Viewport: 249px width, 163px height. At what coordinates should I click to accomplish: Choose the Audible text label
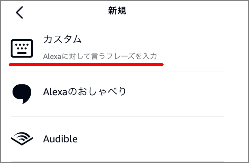[x=60, y=139]
